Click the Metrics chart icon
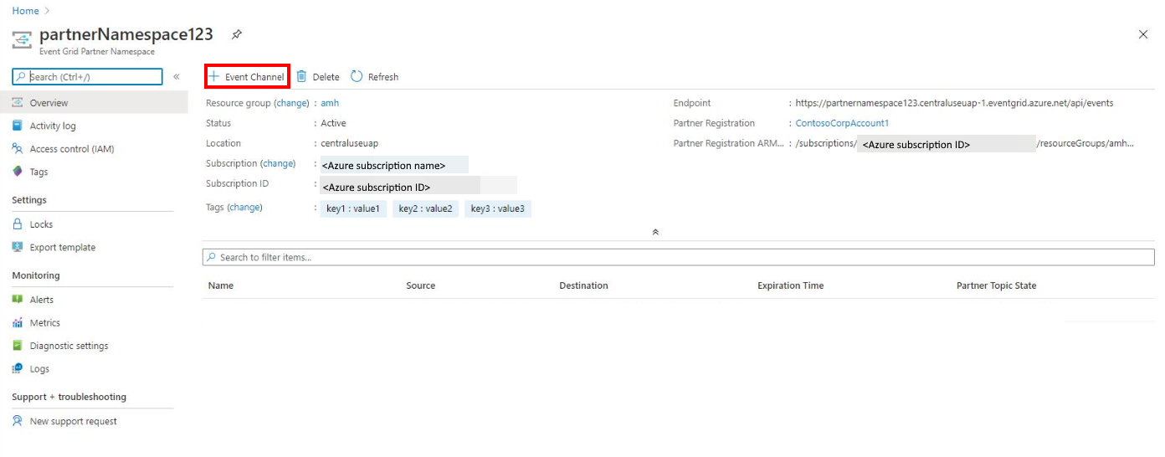This screenshot has width=1165, height=457. click(18, 322)
